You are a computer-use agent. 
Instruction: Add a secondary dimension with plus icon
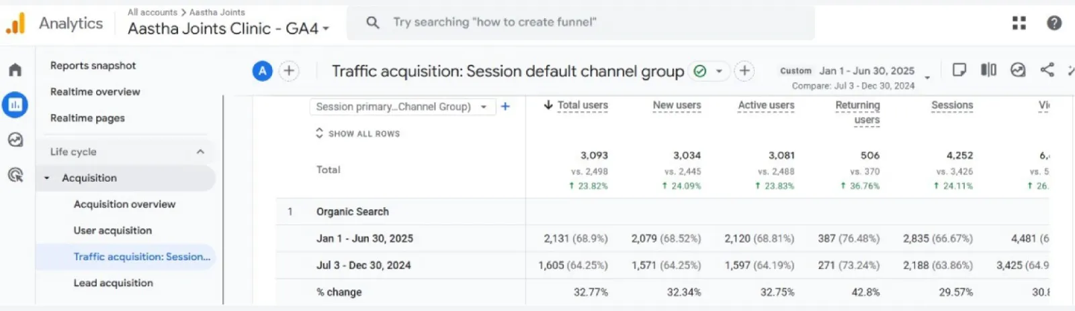pos(505,107)
